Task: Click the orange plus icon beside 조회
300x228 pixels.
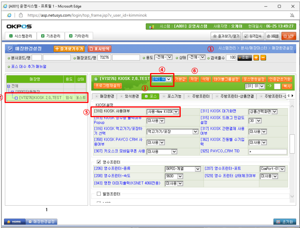Action: [x=256, y=58]
